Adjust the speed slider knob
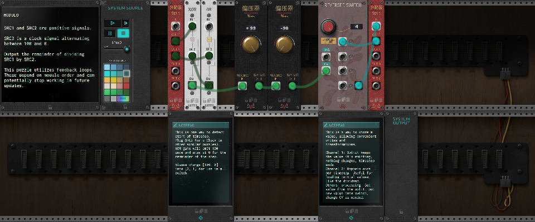 (127, 49)
